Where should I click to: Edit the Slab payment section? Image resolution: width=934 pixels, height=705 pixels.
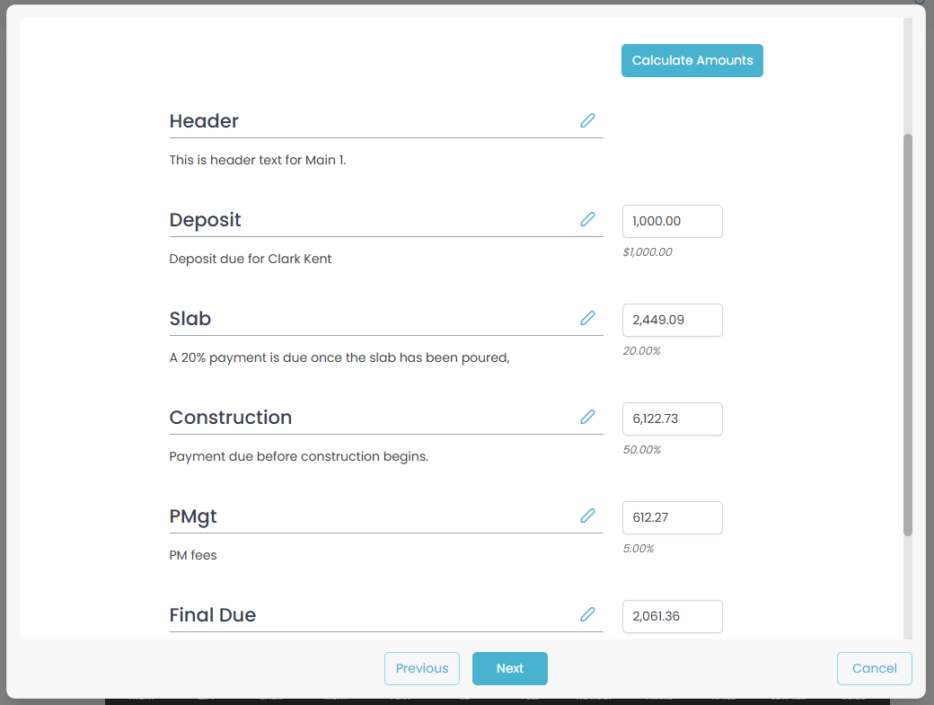point(587,318)
